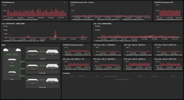Image resolution: width=184 pixels, height=100 pixels.
Task: Open the CCR1009-Memoria widget gear settings
Action: coord(64,2)
